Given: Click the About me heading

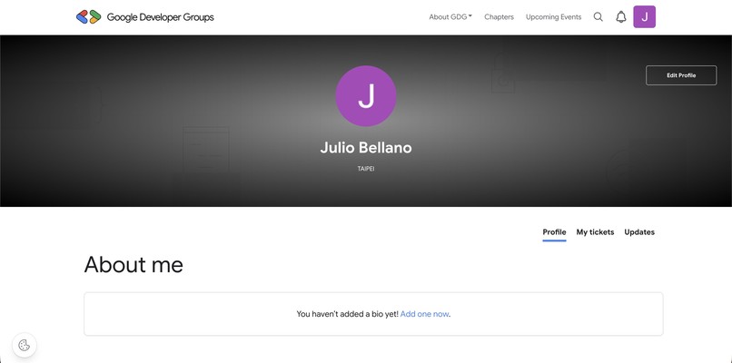Looking at the screenshot, I should pos(134,265).
